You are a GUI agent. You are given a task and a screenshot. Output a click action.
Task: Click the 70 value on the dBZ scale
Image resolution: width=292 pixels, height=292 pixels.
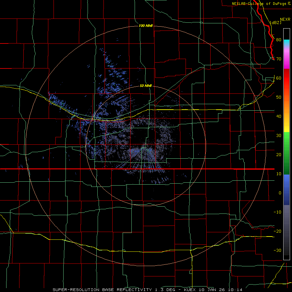click(279, 59)
